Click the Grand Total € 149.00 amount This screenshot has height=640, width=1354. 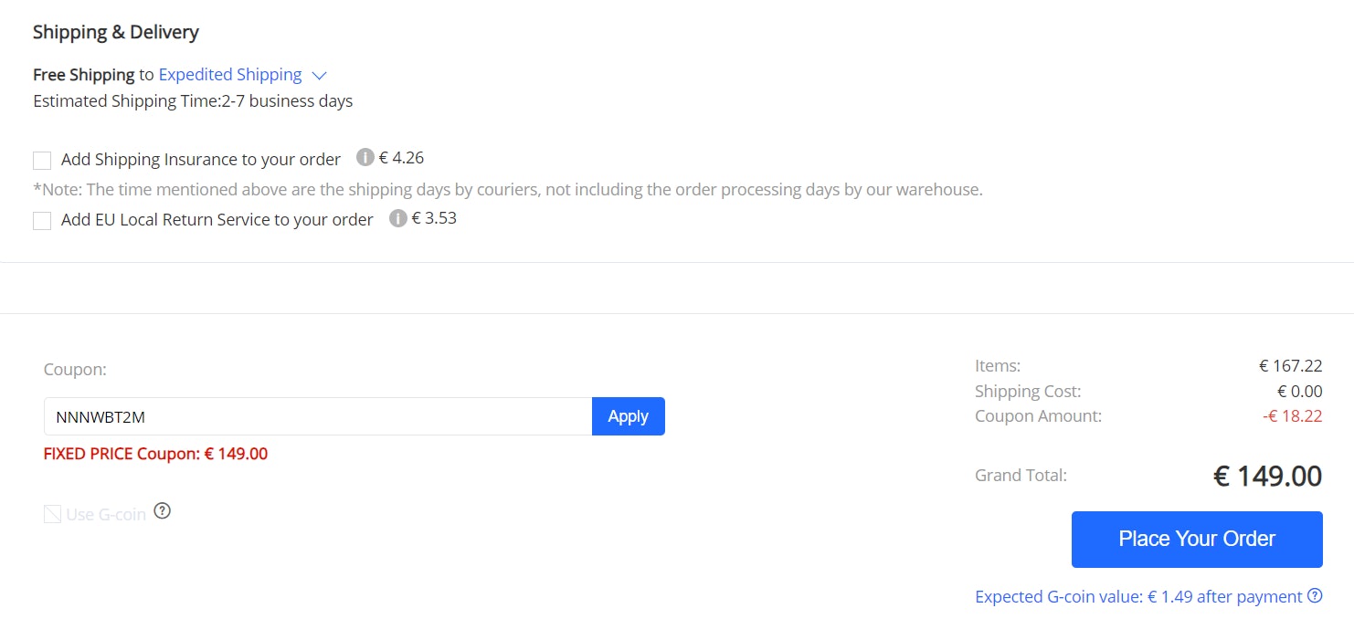coord(1267,476)
